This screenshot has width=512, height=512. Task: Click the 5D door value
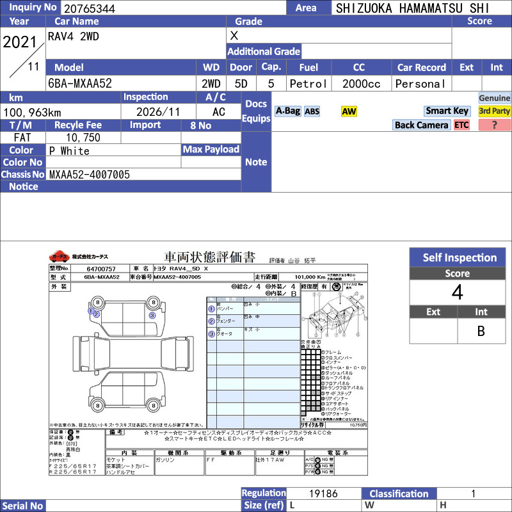tap(241, 84)
